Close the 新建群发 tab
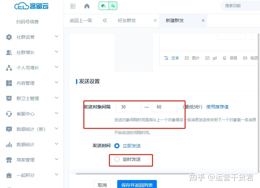Image resolution: width=260 pixels, height=188 pixels. click(203, 20)
